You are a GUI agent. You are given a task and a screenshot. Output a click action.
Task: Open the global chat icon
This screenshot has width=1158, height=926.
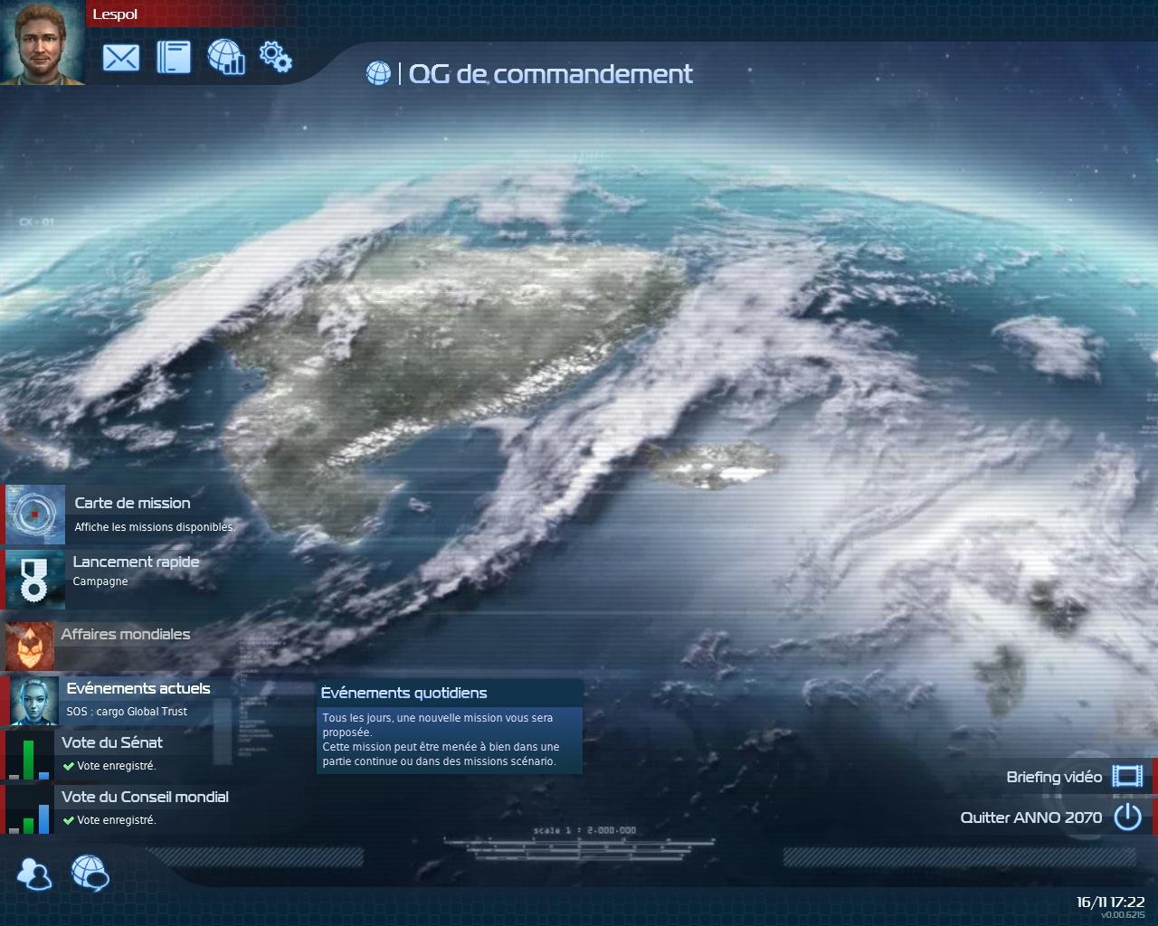90,874
